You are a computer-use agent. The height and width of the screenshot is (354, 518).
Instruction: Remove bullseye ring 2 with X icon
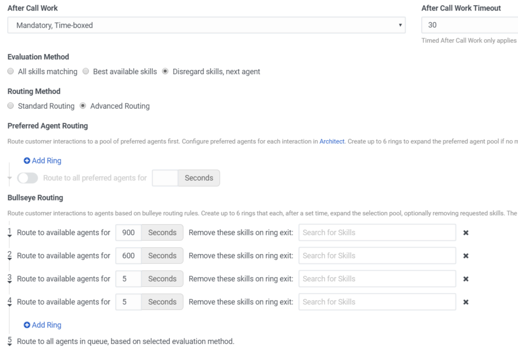[466, 256]
